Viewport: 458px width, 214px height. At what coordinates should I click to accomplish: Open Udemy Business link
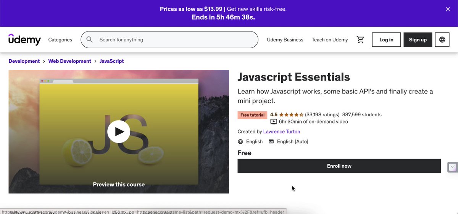point(285,40)
